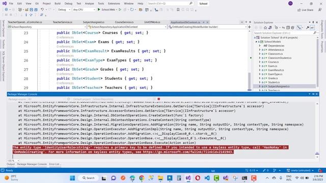The image size is (326, 183).
Task: Click Collapse All icon in Solution Explorer
Action: pos(288,27)
